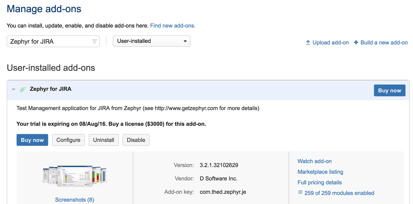413x204 pixels.
Task: Click the Manage add-ons page heading
Action: 44,9
